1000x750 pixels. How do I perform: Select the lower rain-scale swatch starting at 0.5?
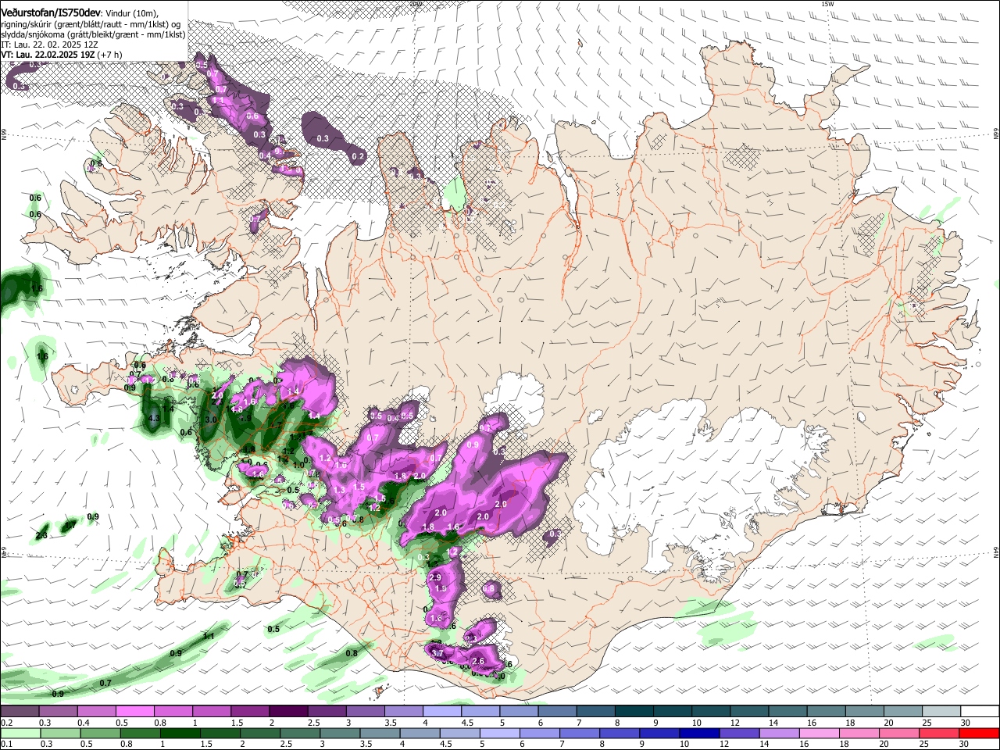(x=99, y=734)
